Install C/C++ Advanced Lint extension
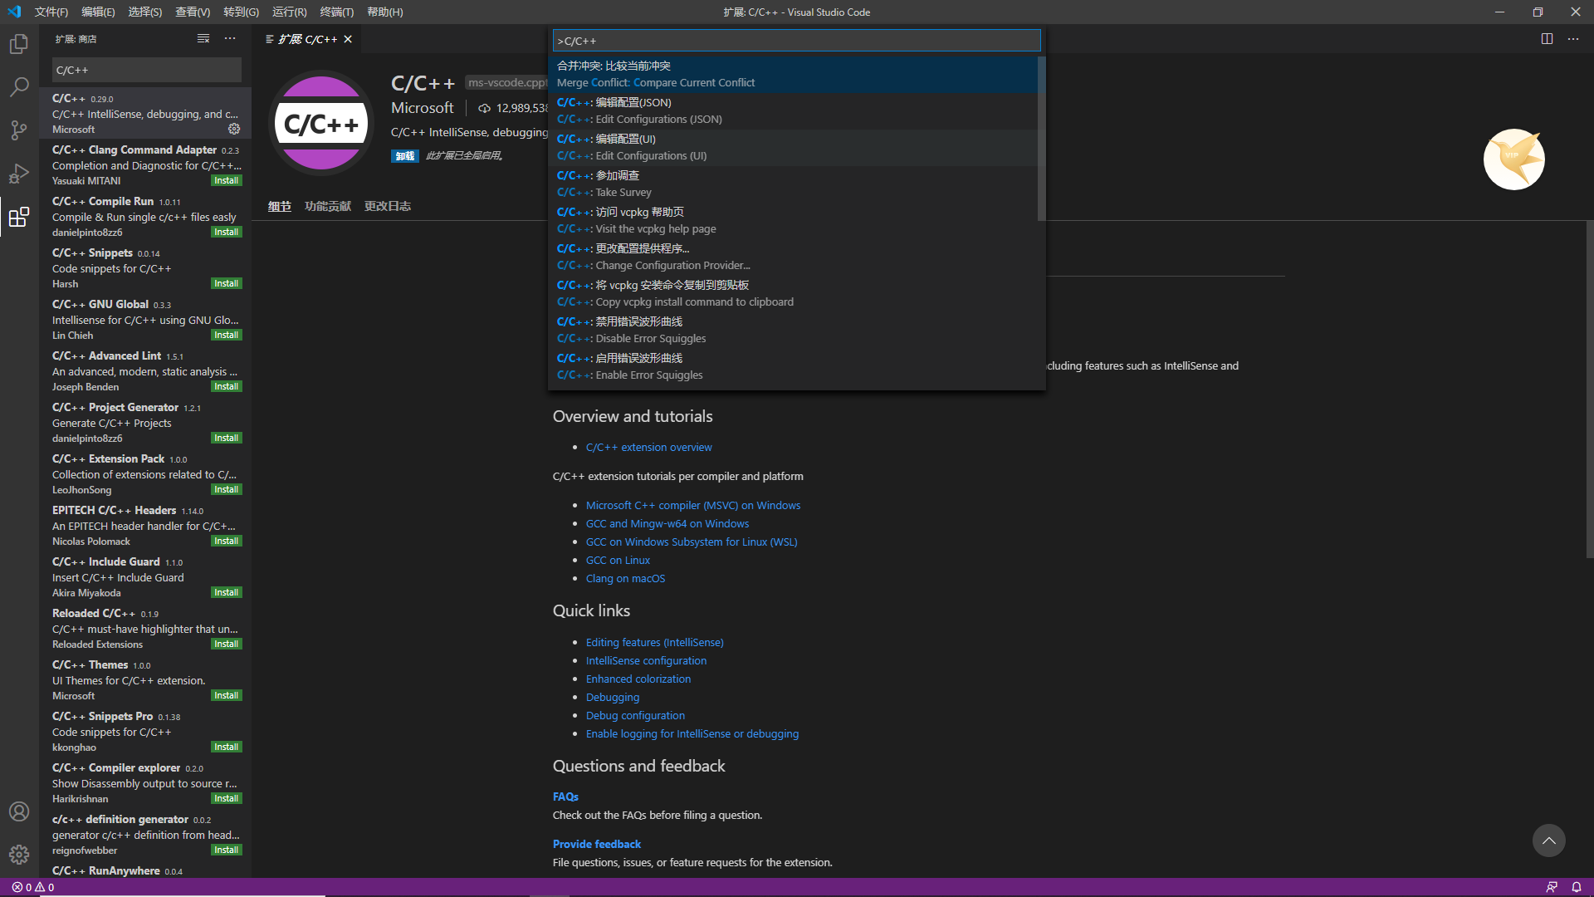The width and height of the screenshot is (1594, 897). coord(226,386)
